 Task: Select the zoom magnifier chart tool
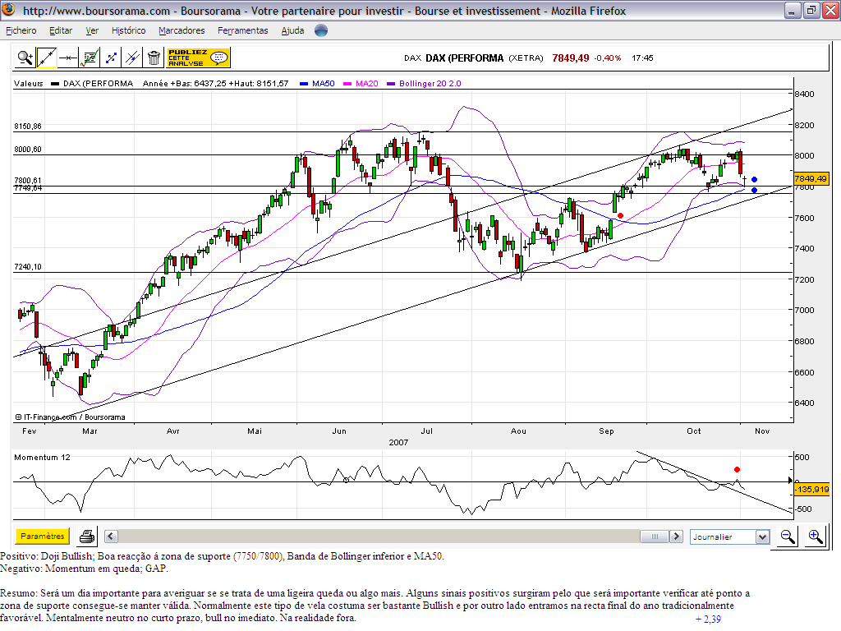25,58
